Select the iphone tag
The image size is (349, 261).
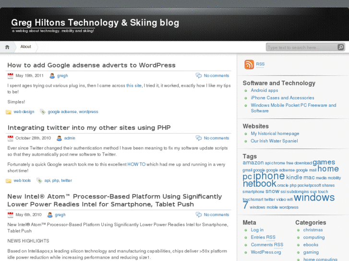pyautogui.click(x=269, y=176)
